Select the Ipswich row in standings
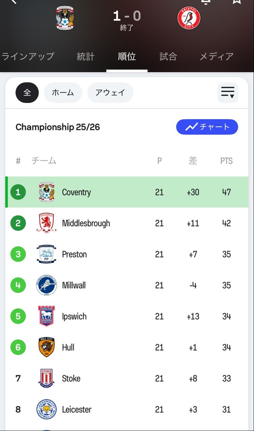Screen dimensions: 254x431 pyautogui.click(x=127, y=316)
